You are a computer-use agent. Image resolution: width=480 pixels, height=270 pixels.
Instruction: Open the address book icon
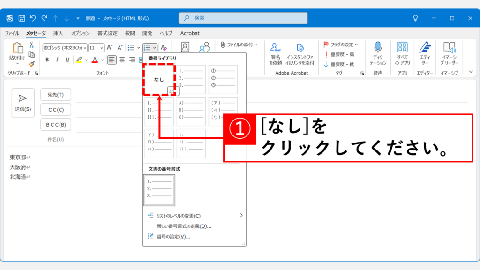[x=185, y=47]
